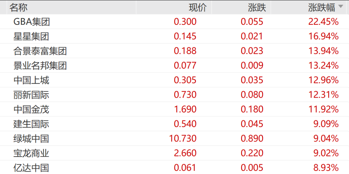
Task: Click the 中国上城 stock name
Action: tap(31, 80)
